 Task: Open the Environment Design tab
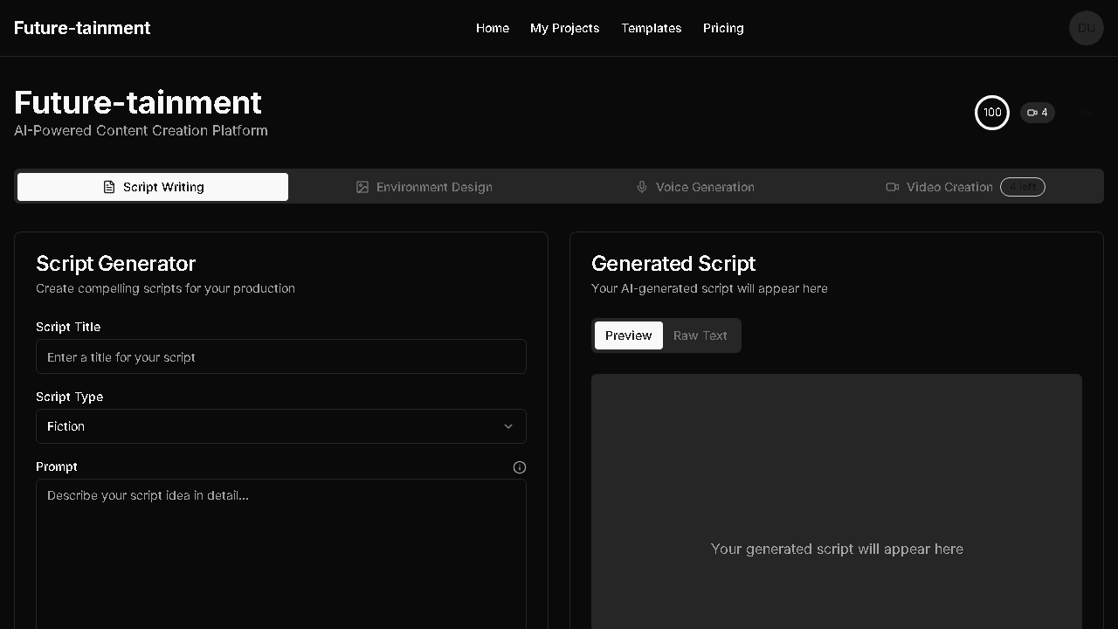click(x=424, y=187)
